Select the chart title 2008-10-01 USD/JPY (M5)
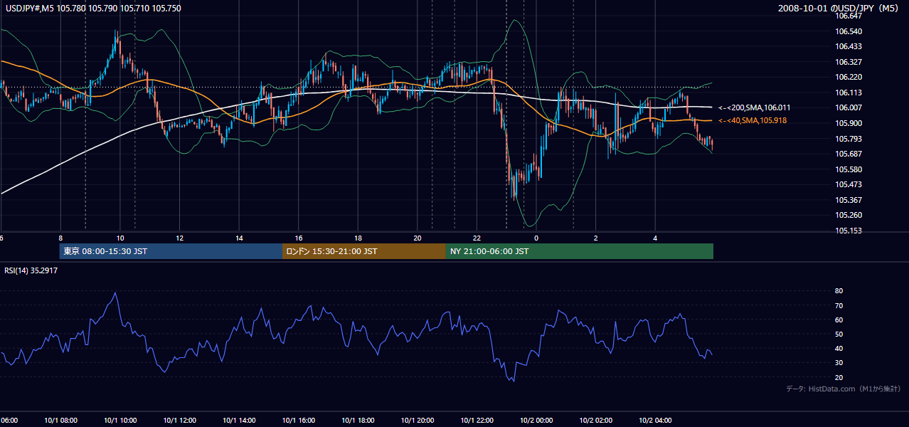The image size is (909, 427). pyautogui.click(x=839, y=9)
